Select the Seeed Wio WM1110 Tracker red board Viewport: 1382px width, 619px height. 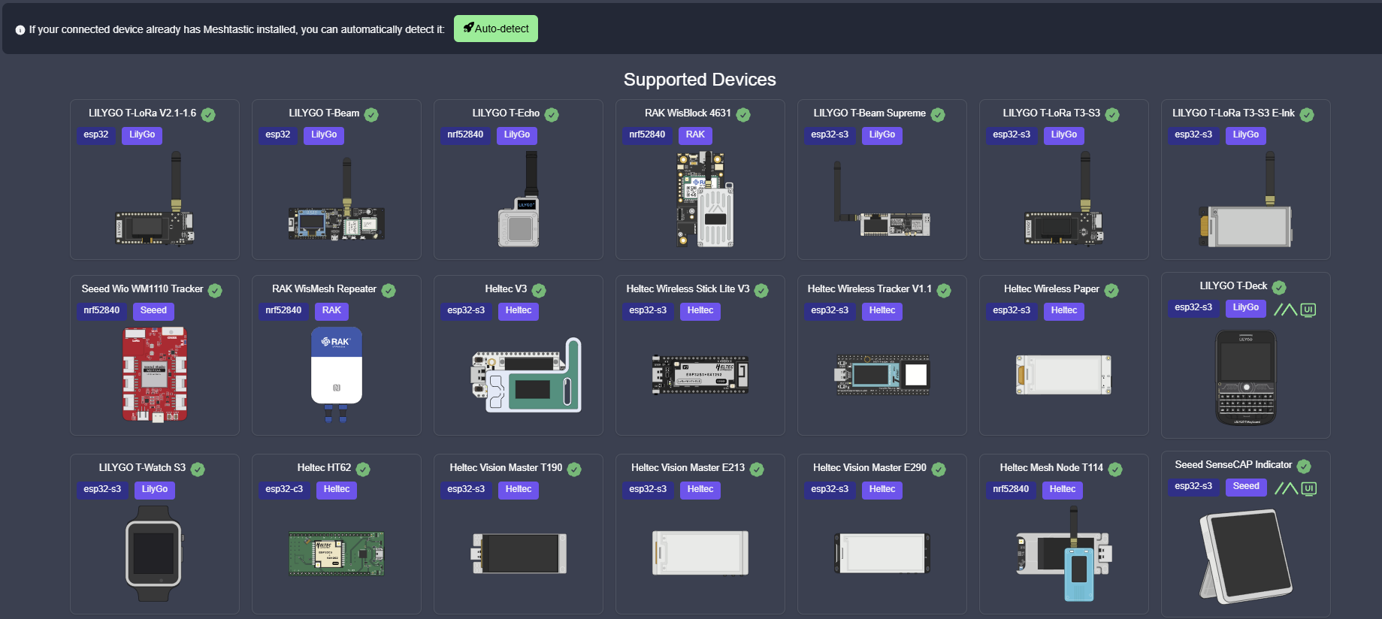click(x=155, y=374)
